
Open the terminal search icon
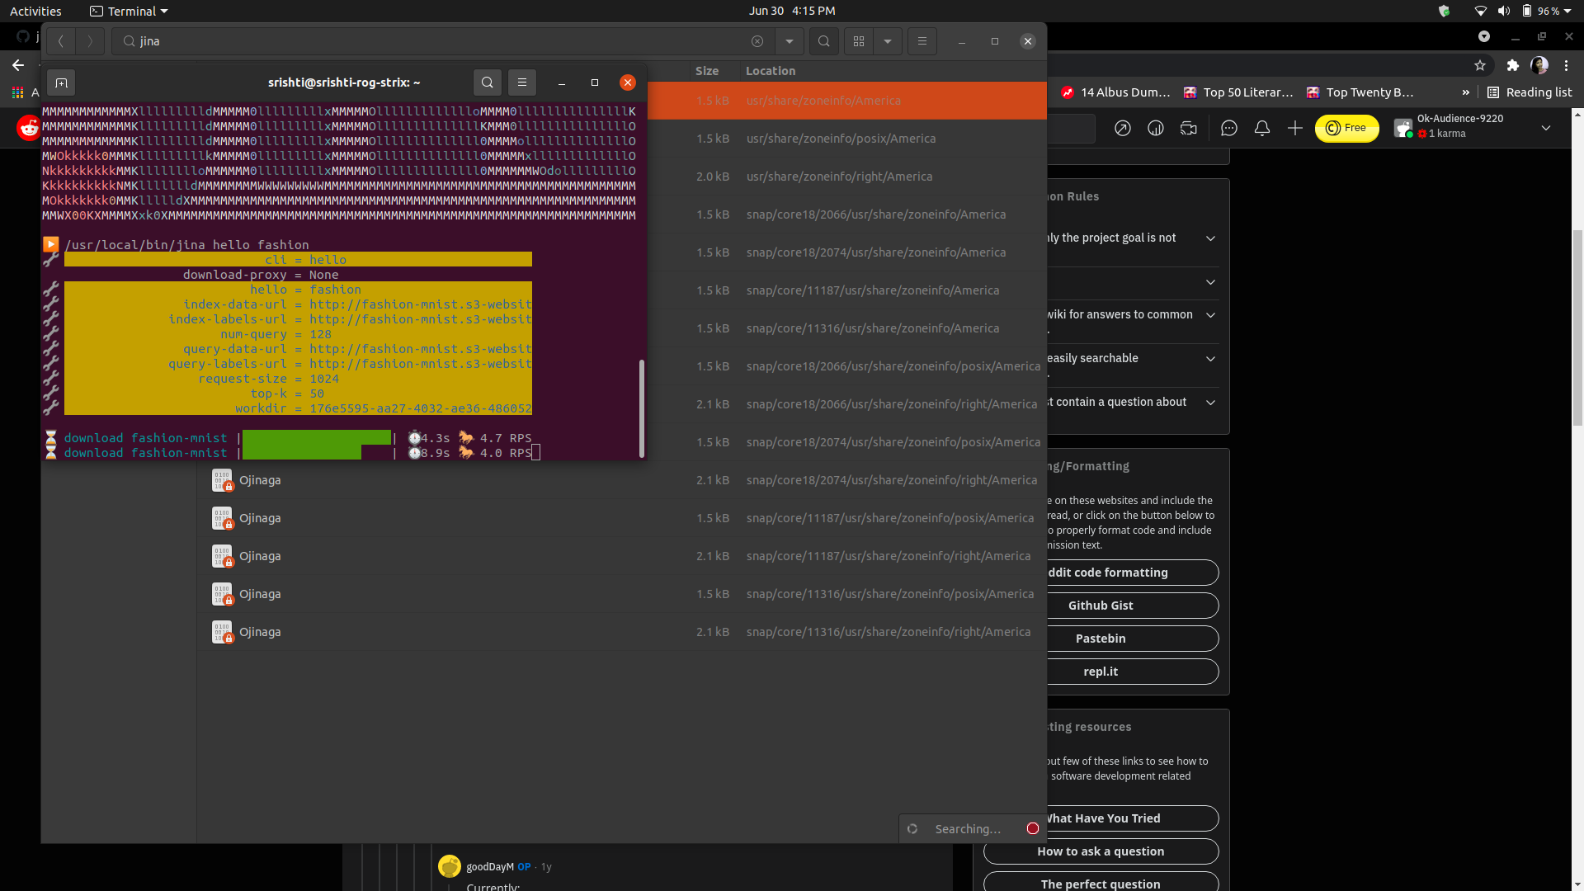488,82
